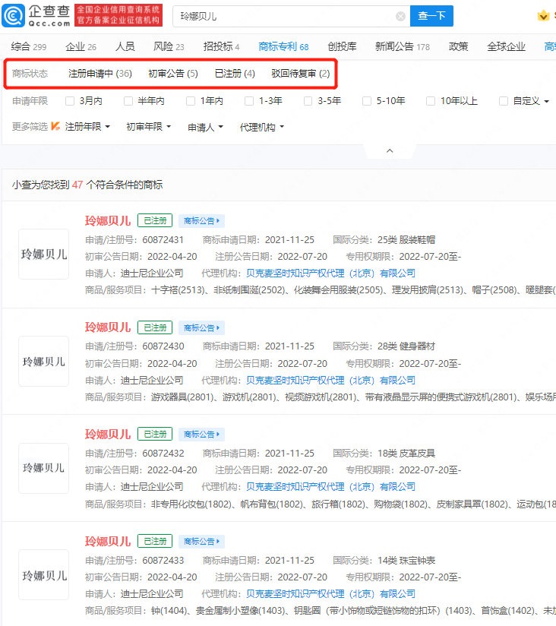Open trademark thumbnail for 25类 服装鞋帽

[44, 254]
